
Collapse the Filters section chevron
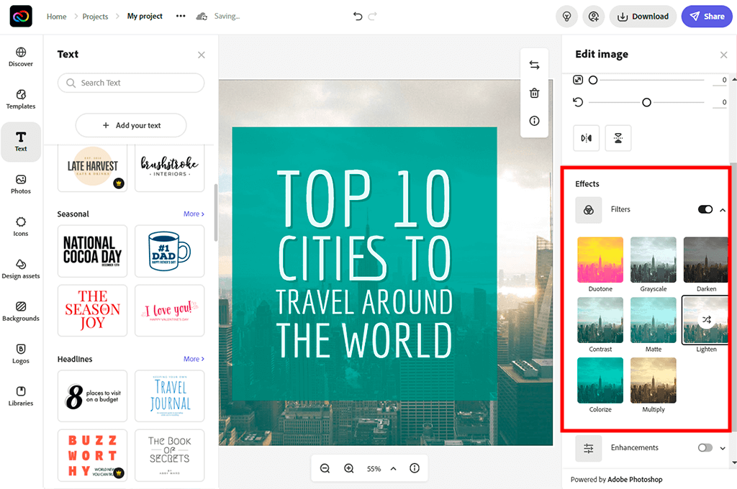click(x=723, y=210)
